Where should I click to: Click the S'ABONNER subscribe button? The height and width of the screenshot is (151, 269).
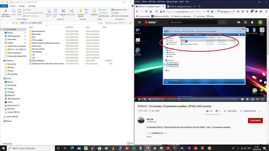[x=255, y=120]
